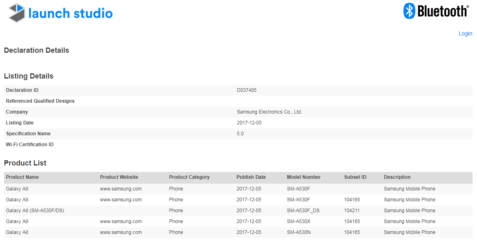Select the specification value 5.0
The image size is (477, 242).
point(240,134)
